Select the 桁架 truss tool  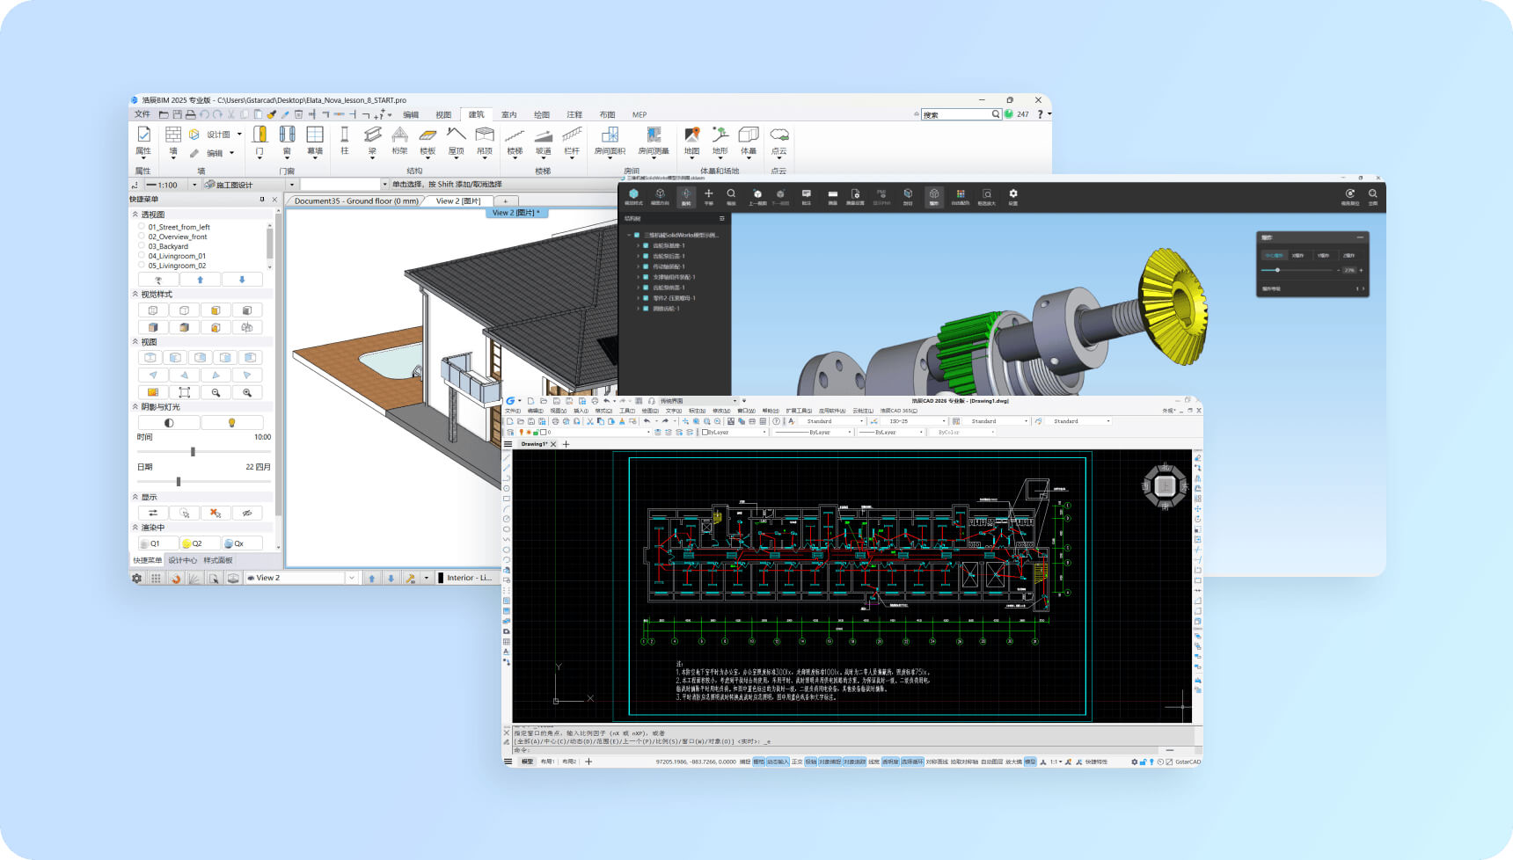(x=399, y=140)
